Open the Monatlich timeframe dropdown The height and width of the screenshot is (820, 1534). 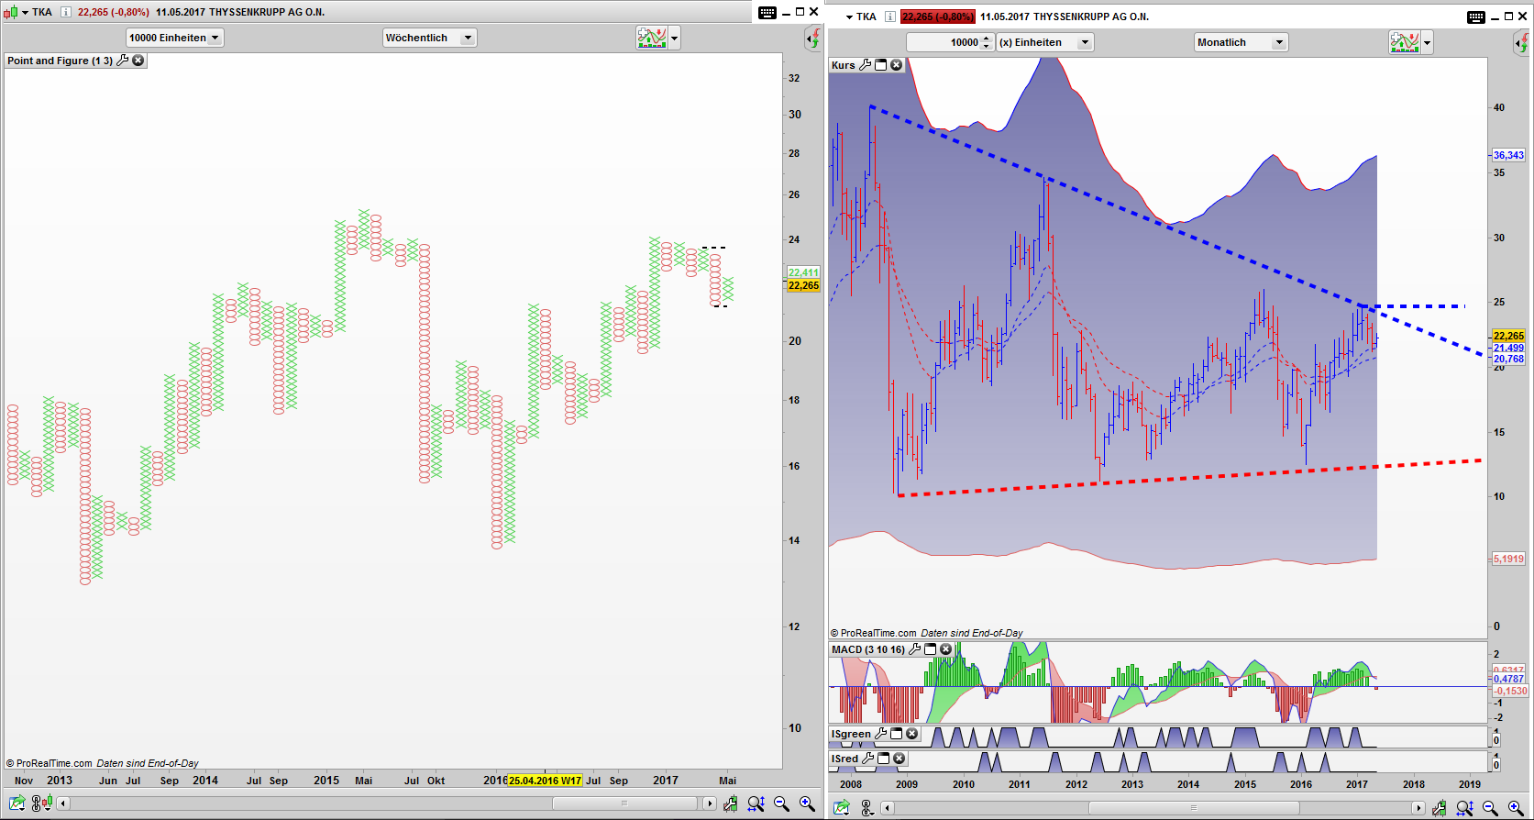point(1242,42)
